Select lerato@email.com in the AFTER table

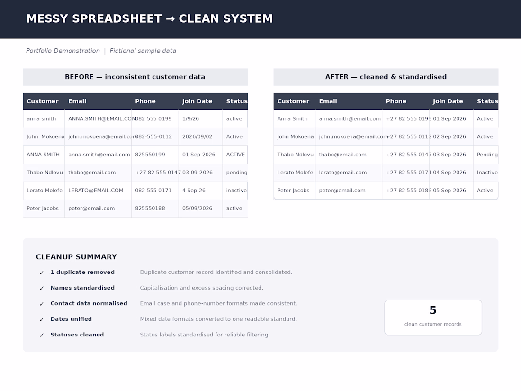click(343, 173)
